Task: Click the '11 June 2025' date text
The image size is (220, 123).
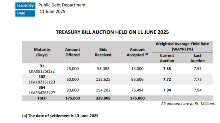Action: tap(53, 12)
